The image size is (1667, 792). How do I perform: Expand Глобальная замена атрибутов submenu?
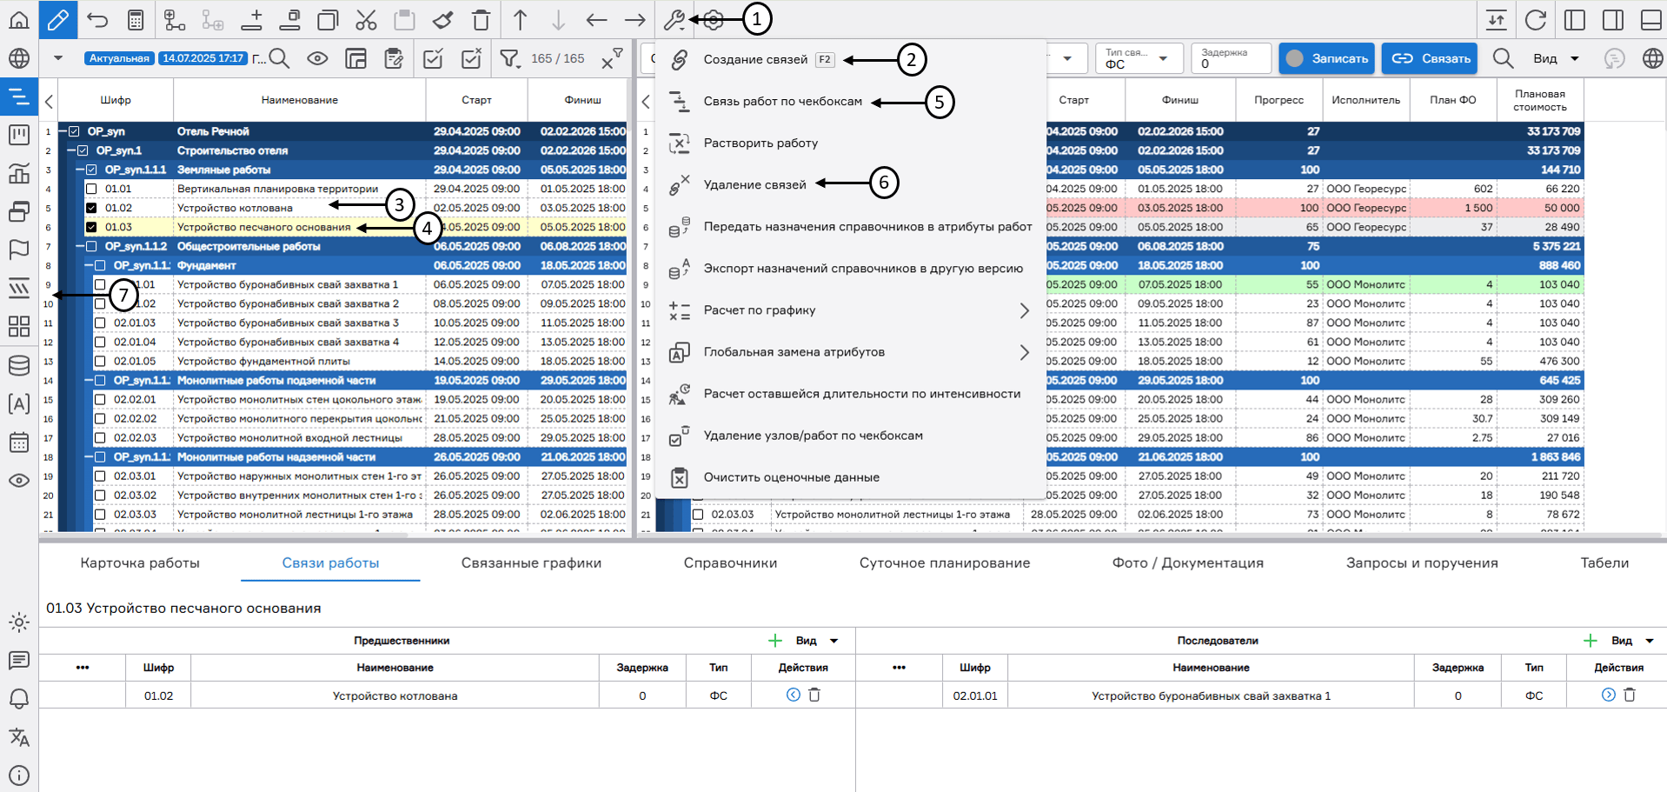[1024, 352]
